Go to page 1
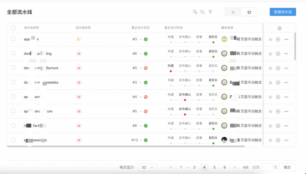The width and height of the screenshot is (306, 174). [181, 167]
